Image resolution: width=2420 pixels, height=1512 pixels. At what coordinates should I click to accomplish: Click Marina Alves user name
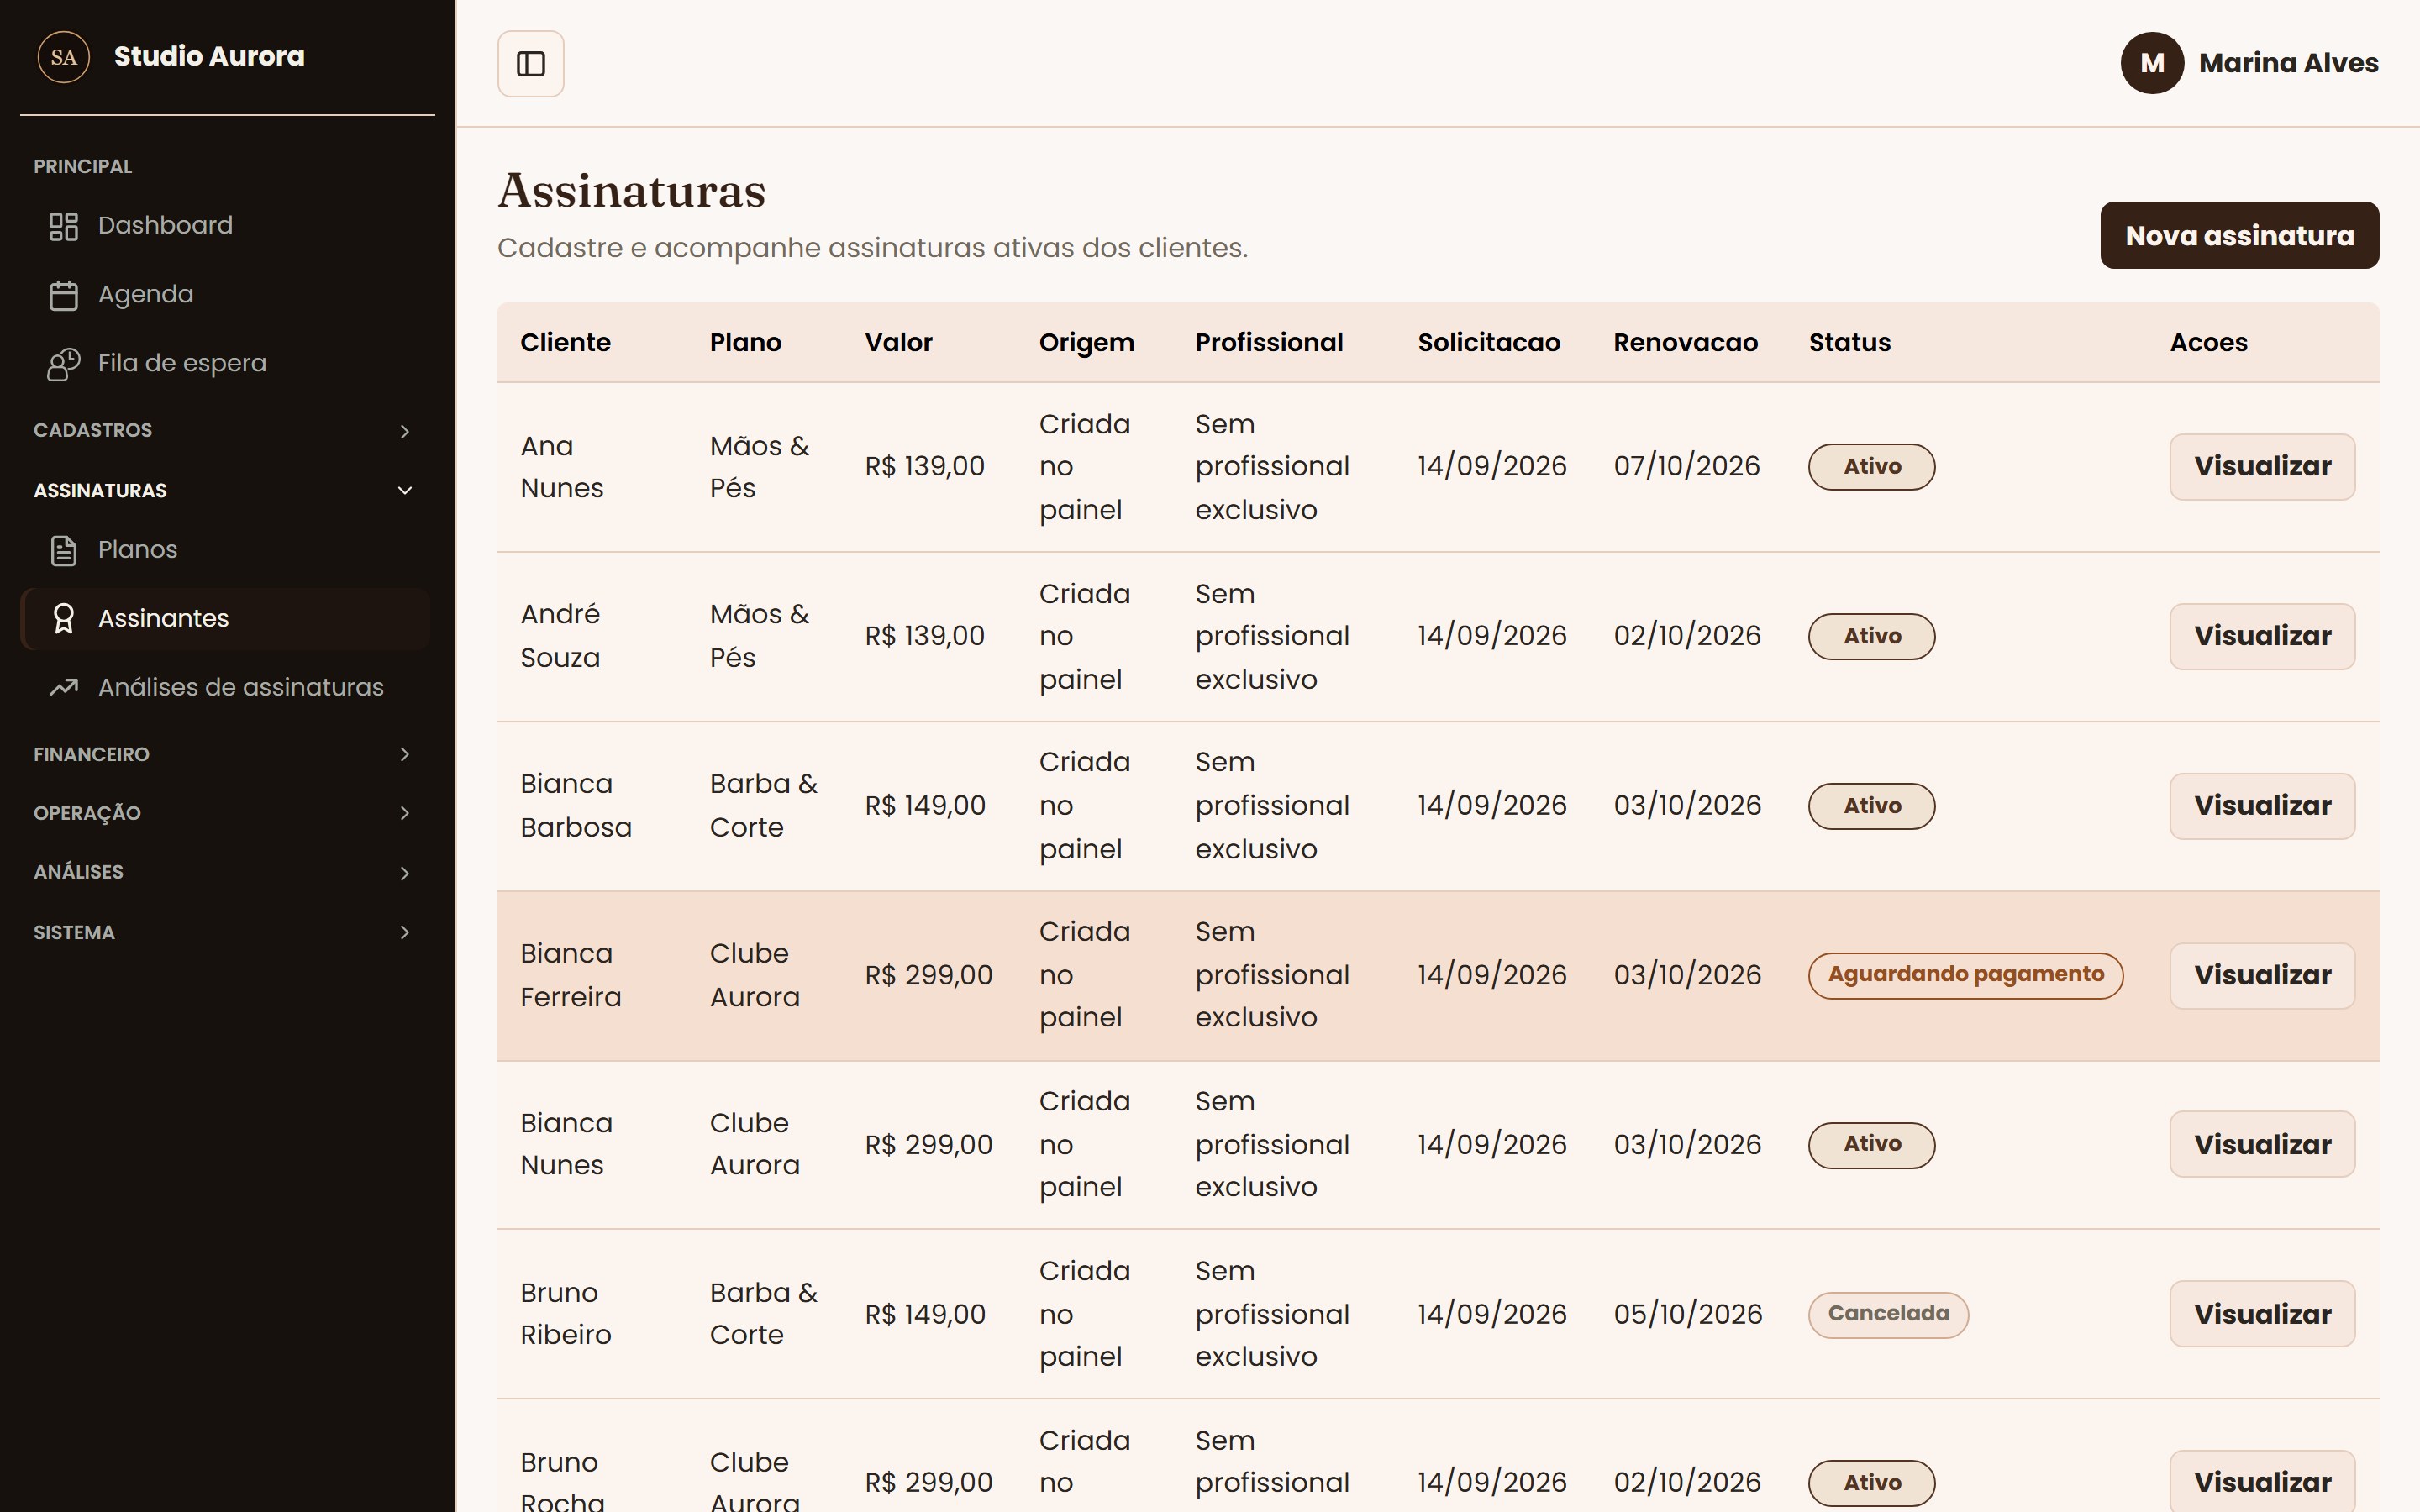pos(2288,63)
